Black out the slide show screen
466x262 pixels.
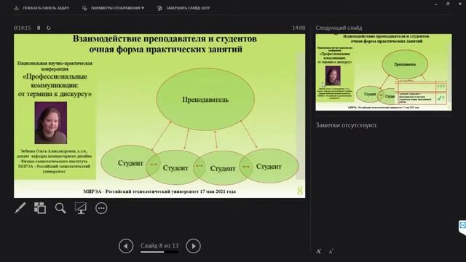coord(81,208)
